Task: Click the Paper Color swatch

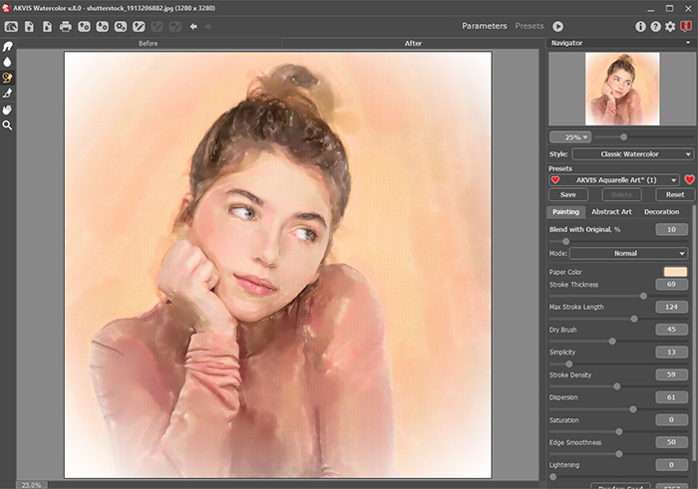Action: [675, 272]
